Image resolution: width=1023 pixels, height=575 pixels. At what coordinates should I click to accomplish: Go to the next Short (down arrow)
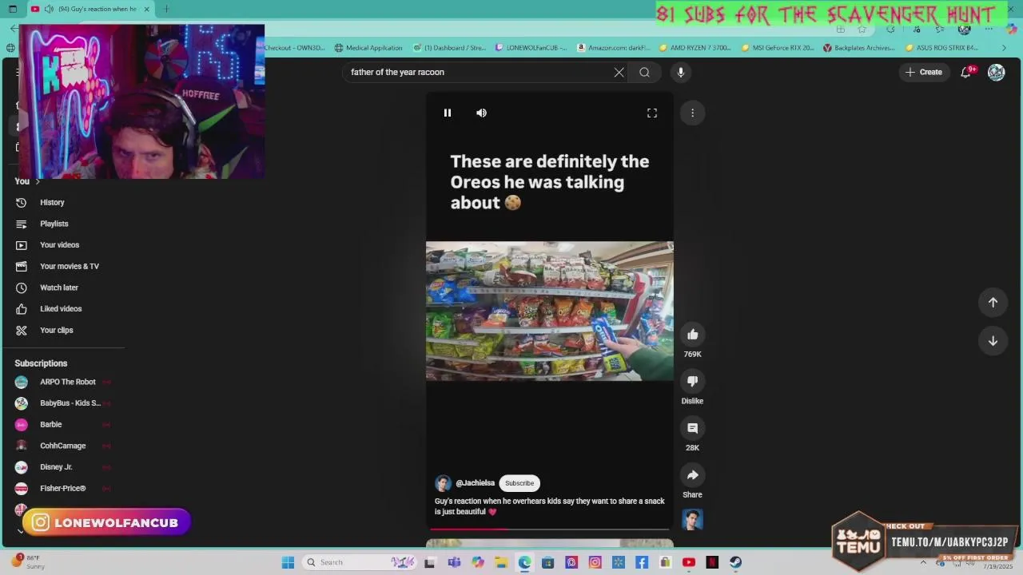click(993, 340)
